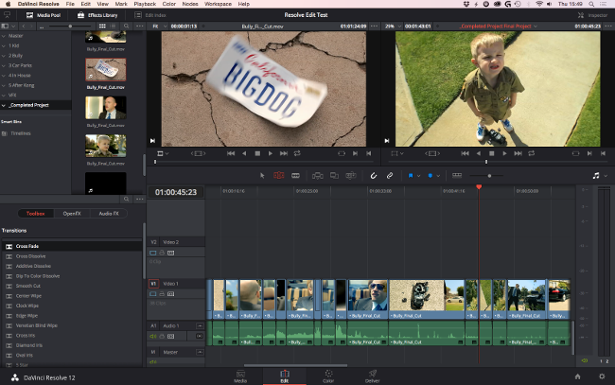This screenshot has height=385, width=615.
Task: Open flag color dropdown arrow
Action: [x=418, y=176]
